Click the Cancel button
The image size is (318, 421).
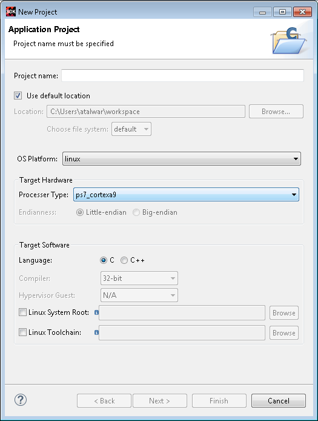278,400
